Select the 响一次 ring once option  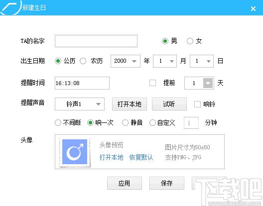tap(90, 123)
